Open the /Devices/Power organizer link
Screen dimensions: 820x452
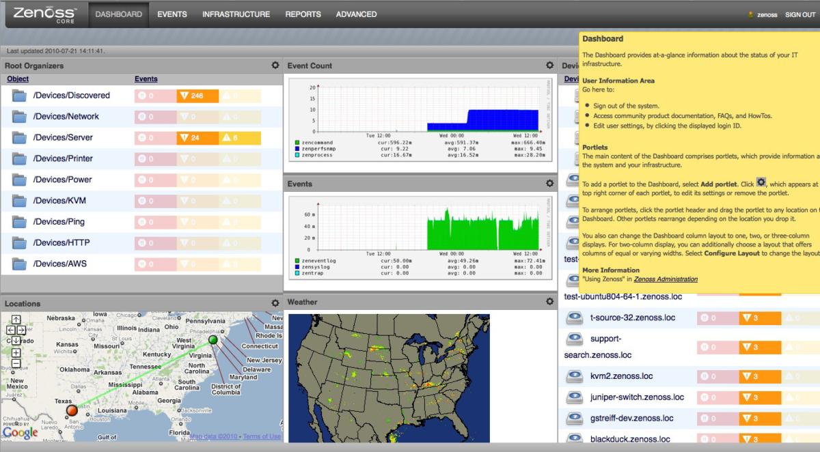click(x=62, y=180)
